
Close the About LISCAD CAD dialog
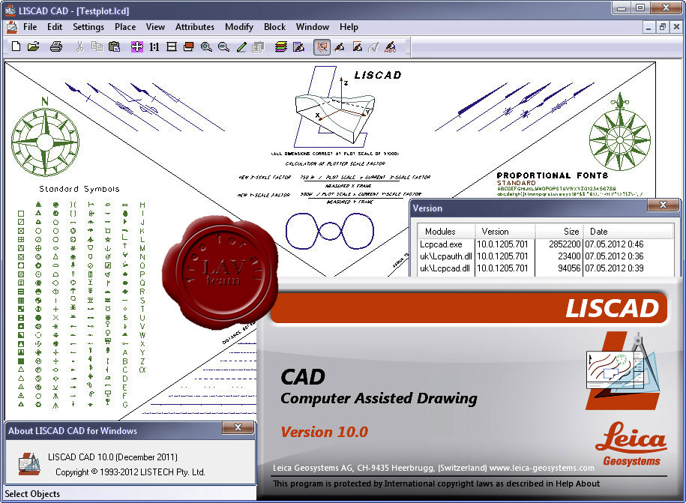pyautogui.click(x=238, y=427)
